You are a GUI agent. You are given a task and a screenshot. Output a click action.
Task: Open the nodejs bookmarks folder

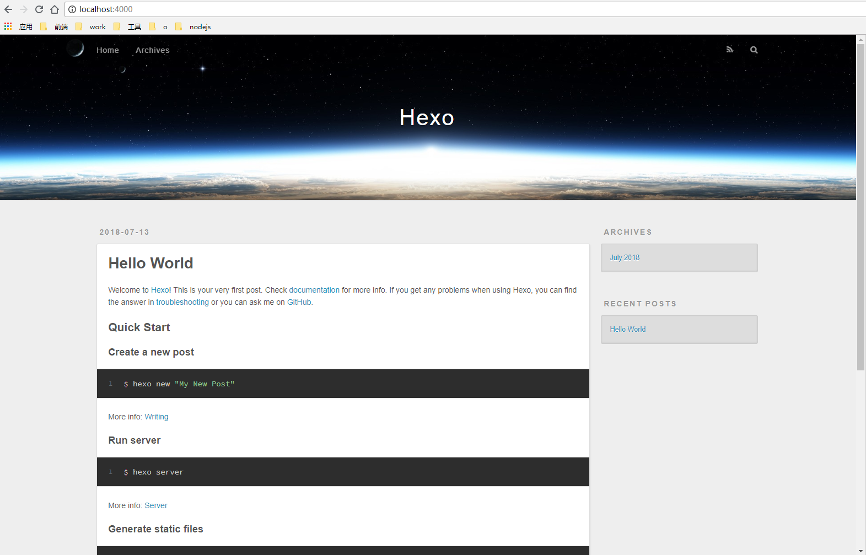(x=193, y=26)
